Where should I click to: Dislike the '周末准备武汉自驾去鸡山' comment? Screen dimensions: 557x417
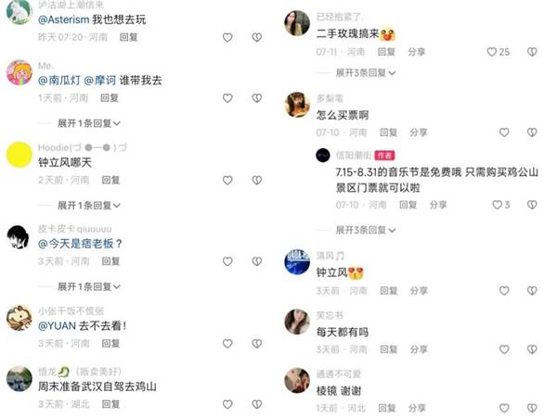(257, 404)
